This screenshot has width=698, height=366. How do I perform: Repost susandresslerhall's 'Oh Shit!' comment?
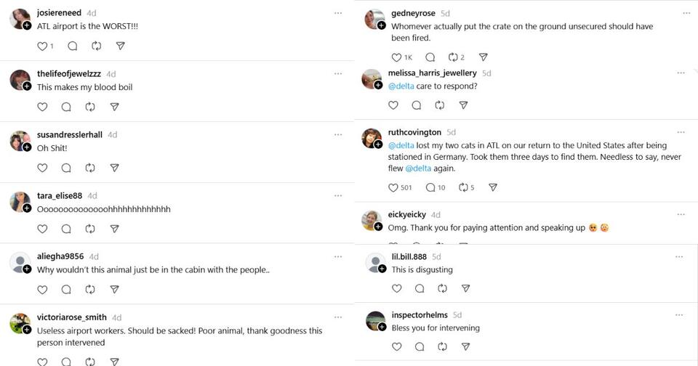pyautogui.click(x=90, y=168)
